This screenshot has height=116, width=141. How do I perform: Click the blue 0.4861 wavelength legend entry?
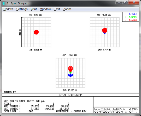pos(131,14)
